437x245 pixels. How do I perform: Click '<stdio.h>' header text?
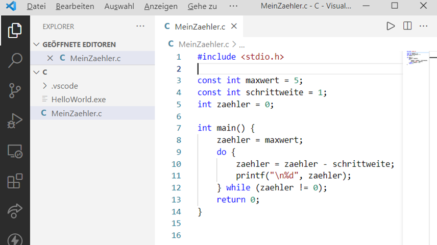tap(262, 57)
